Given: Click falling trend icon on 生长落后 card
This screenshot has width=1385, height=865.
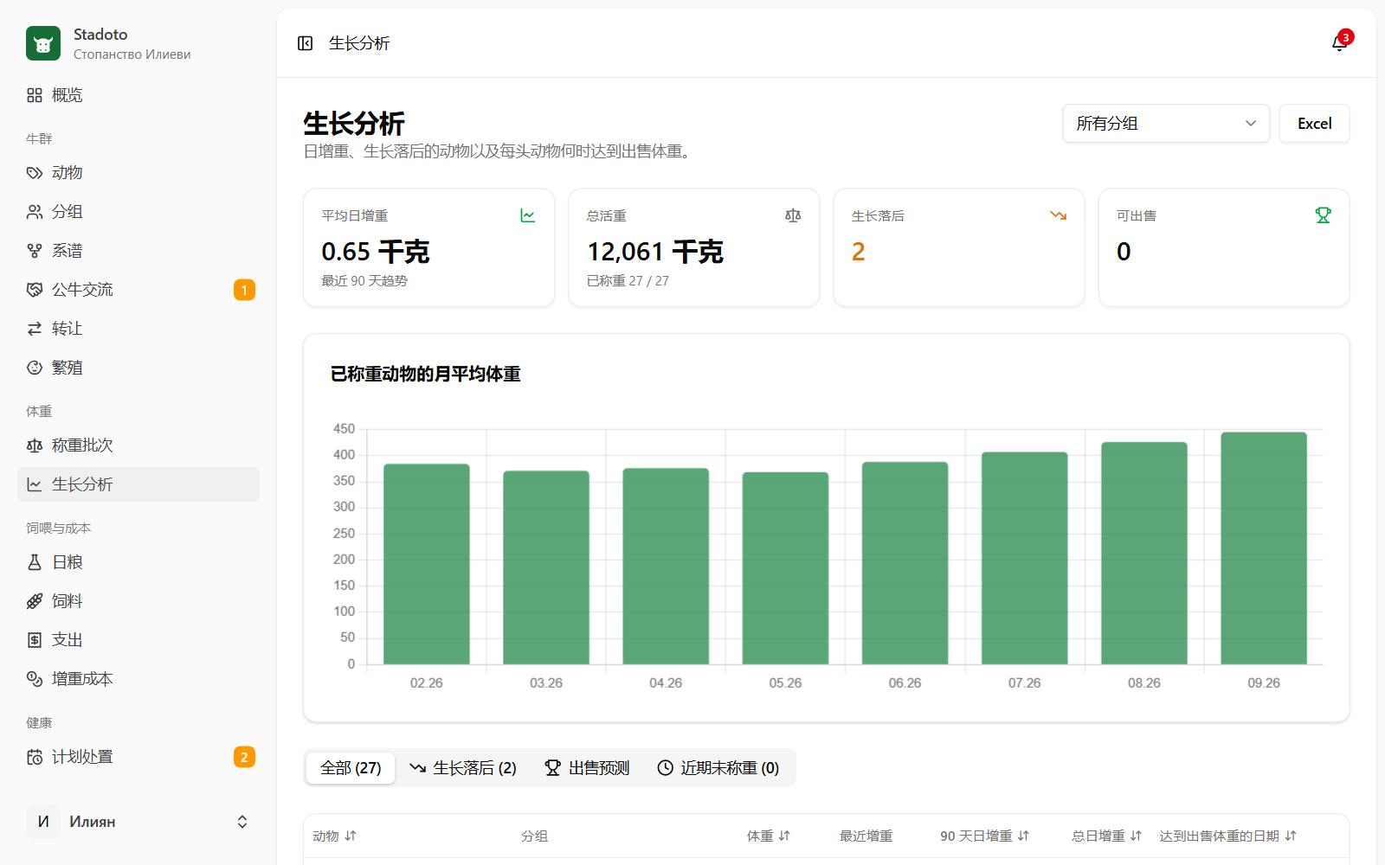Looking at the screenshot, I should pos(1058,215).
